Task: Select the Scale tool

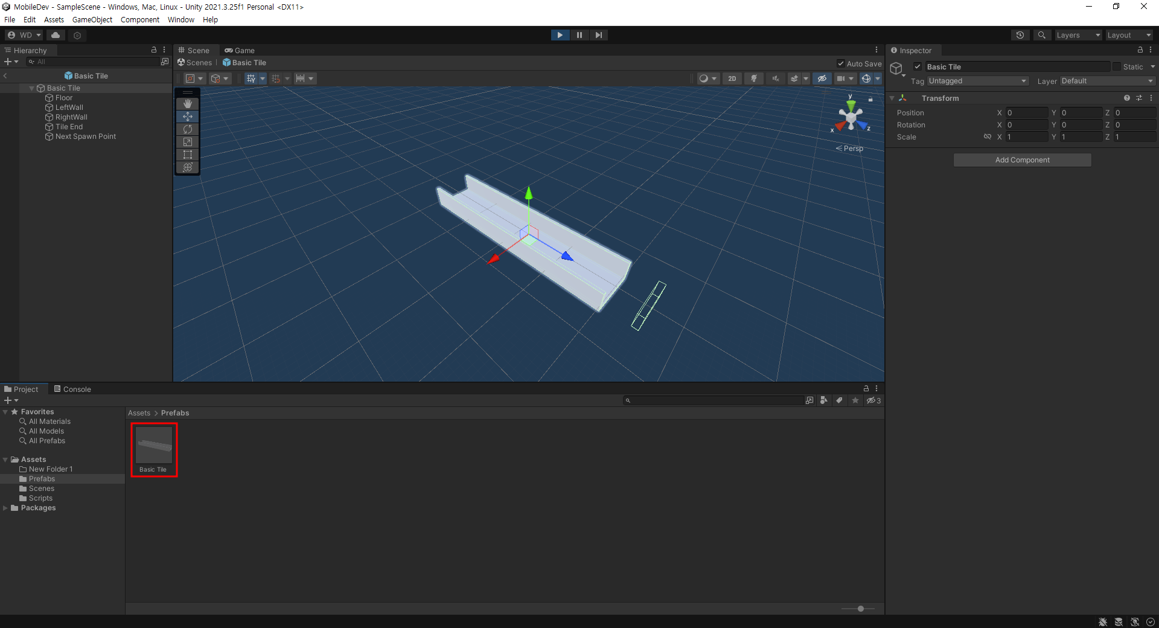Action: (x=188, y=142)
